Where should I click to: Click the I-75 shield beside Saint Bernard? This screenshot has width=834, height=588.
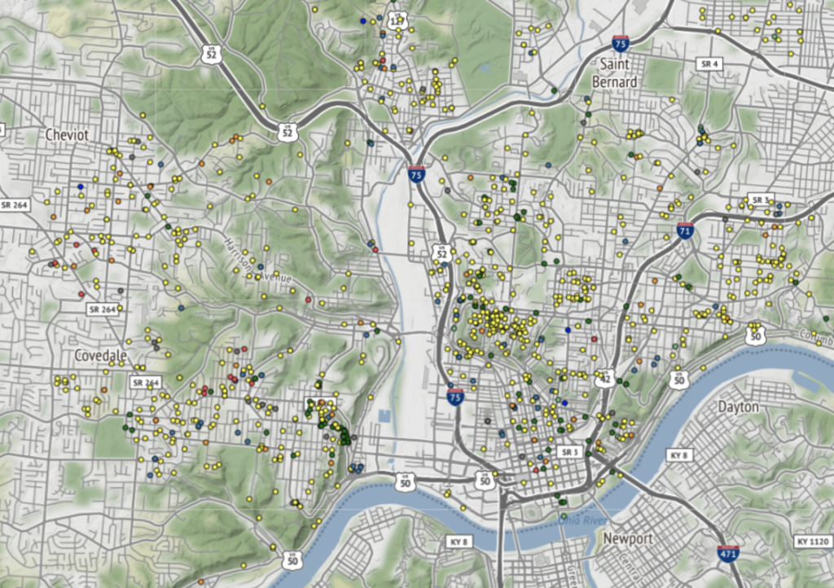tap(621, 44)
